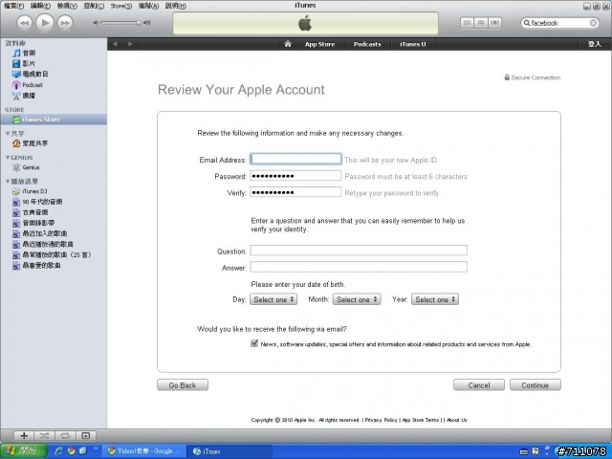Image resolution: width=612 pixels, height=459 pixels.
Task: Click the Email Address input field
Action: click(295, 159)
